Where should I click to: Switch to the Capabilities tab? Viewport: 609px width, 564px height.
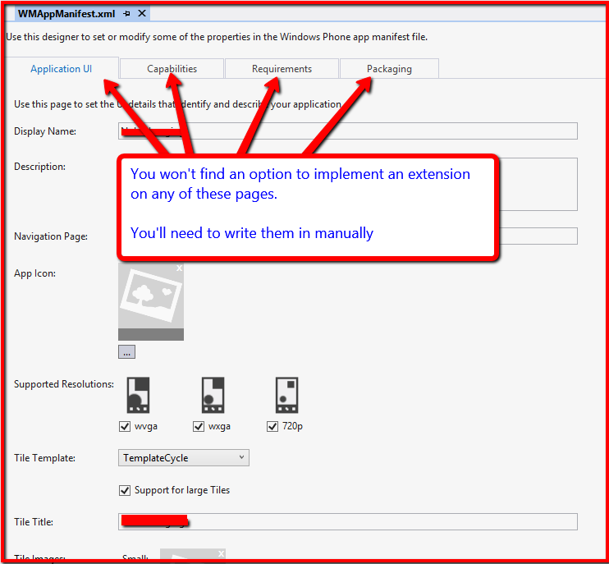tap(172, 69)
